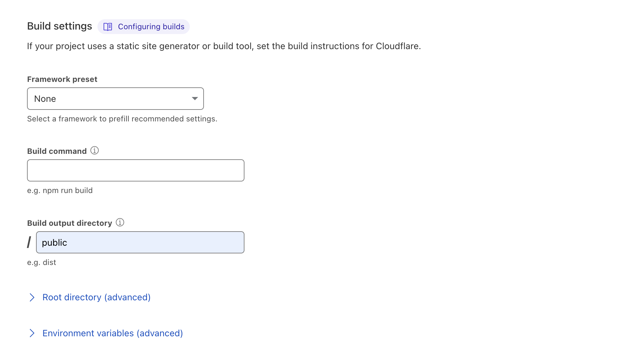Click the chevron beside Root directory (advanced)
Screen dimensions: 624x361
[x=32, y=297]
